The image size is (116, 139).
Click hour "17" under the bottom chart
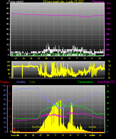point(78,135)
